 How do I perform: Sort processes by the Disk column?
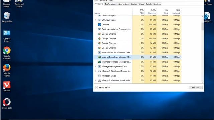163,12
